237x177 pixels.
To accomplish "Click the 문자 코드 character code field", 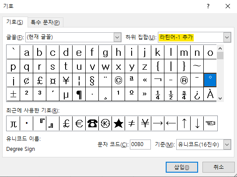I will tap(140, 144).
